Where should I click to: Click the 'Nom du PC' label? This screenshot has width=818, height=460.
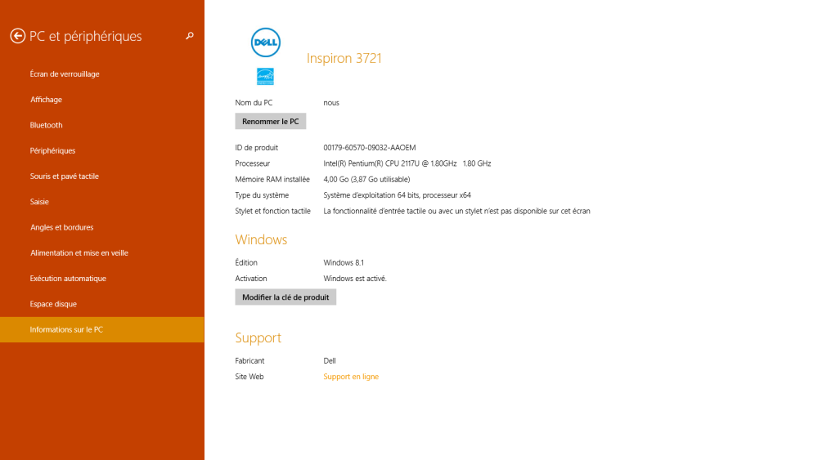(254, 103)
